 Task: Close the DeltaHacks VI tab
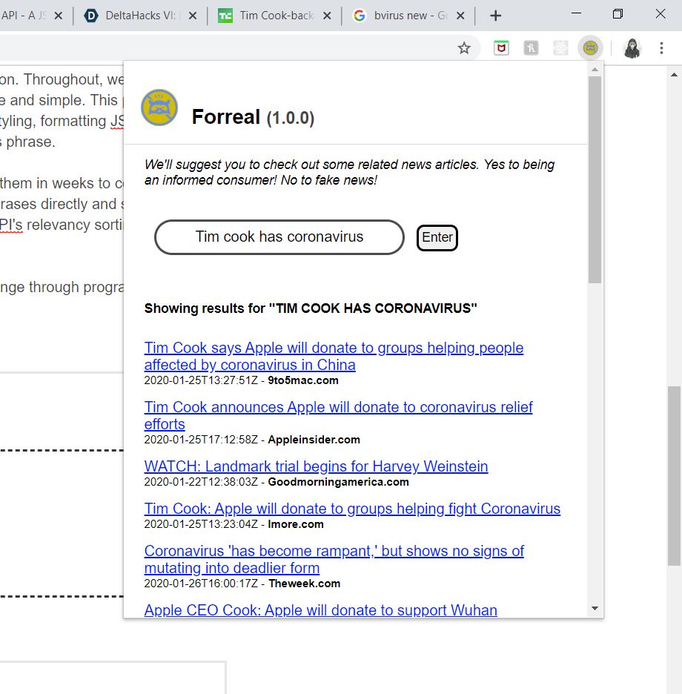[x=193, y=16]
